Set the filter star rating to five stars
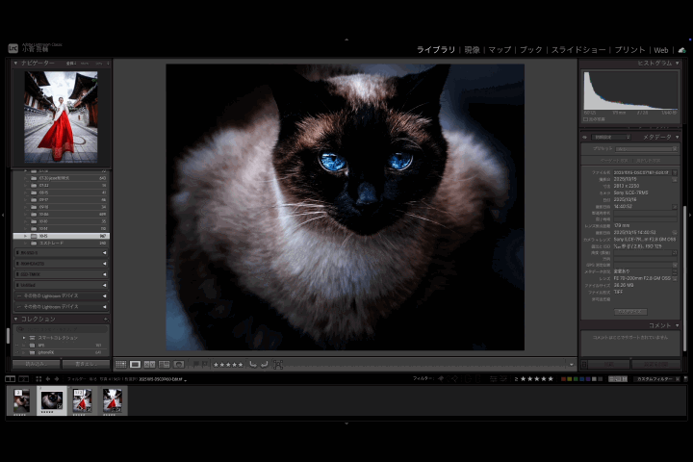 (x=551, y=379)
